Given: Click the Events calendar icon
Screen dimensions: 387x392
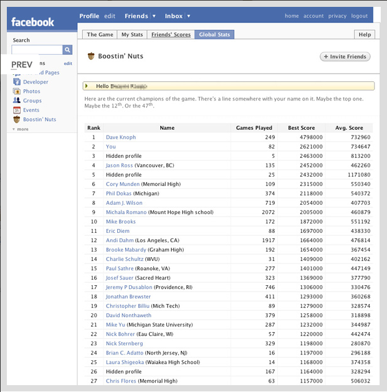Looking at the screenshot, I should [x=17, y=110].
